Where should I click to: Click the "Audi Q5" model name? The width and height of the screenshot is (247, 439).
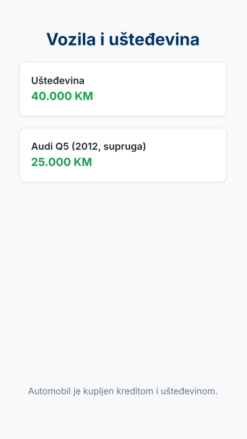click(50, 147)
